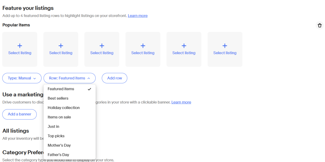325x162 pixels.
Task: Delete the Popular items row with trash icon
Action: pos(320,26)
